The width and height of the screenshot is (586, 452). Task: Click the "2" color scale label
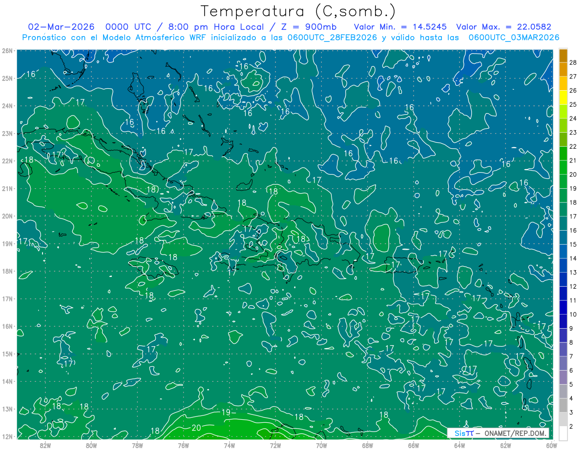[x=571, y=427]
